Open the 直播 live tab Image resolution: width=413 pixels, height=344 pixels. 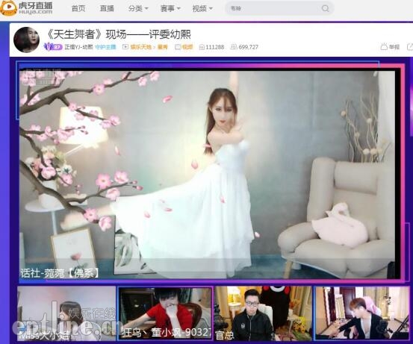[x=107, y=8]
